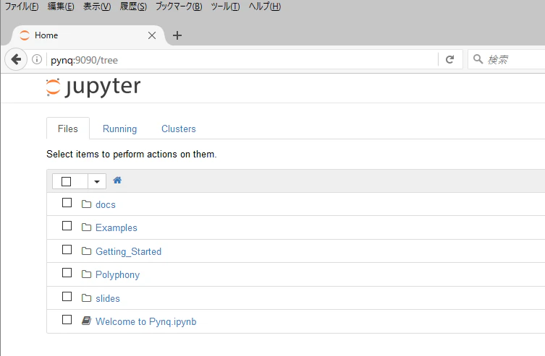Select the Getting_Started folder checkbox
545x356 pixels.
tap(67, 250)
